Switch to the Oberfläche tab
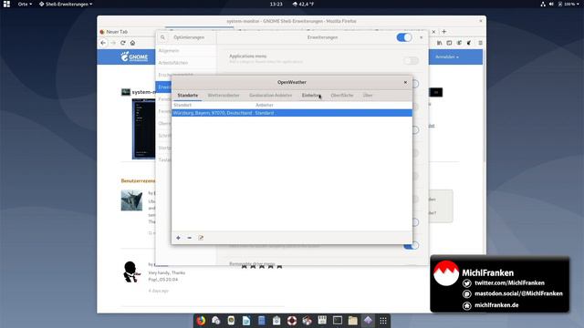The image size is (584, 328). tap(342, 96)
